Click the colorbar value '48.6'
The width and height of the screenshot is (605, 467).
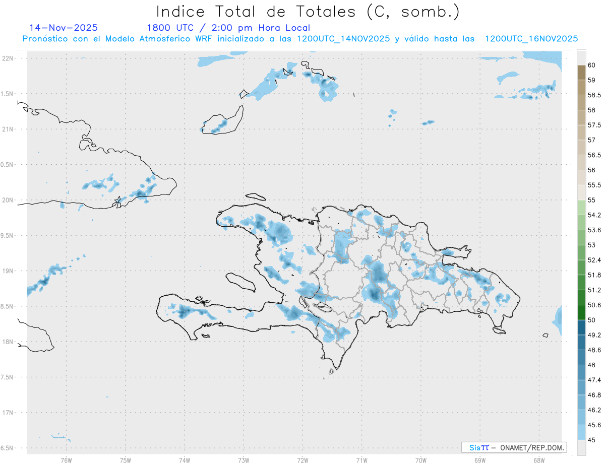[x=594, y=350]
